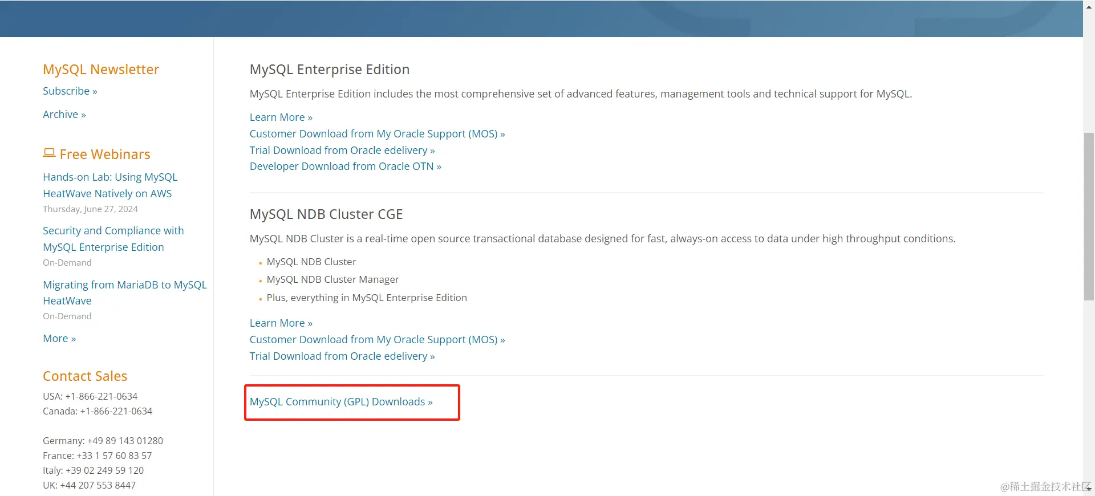Open Enterprise Customer Download from MOS
This screenshot has height=496, width=1095.
377,134
